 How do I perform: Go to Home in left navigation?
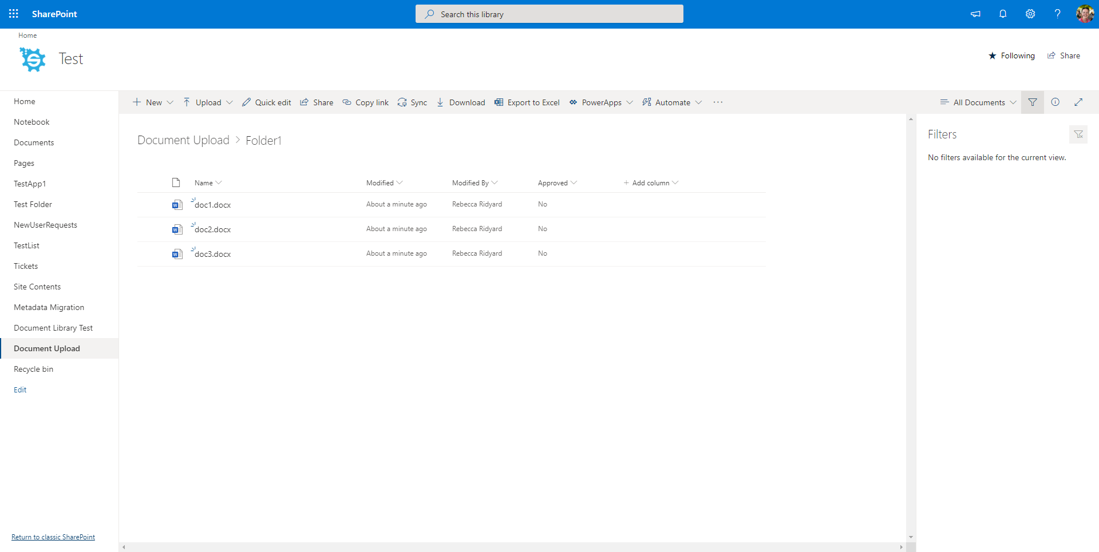click(x=25, y=101)
